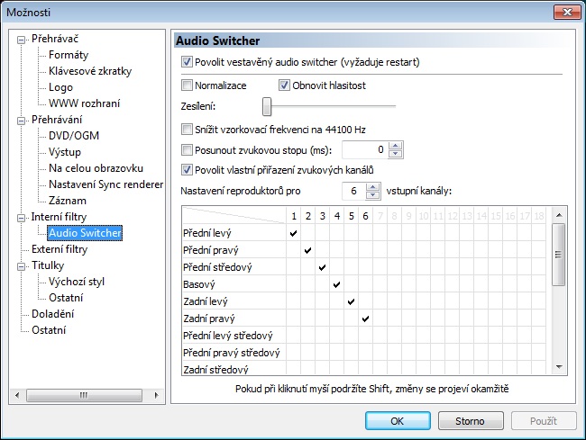
Task: Enable the Normalizace checkbox
Action: (x=187, y=85)
